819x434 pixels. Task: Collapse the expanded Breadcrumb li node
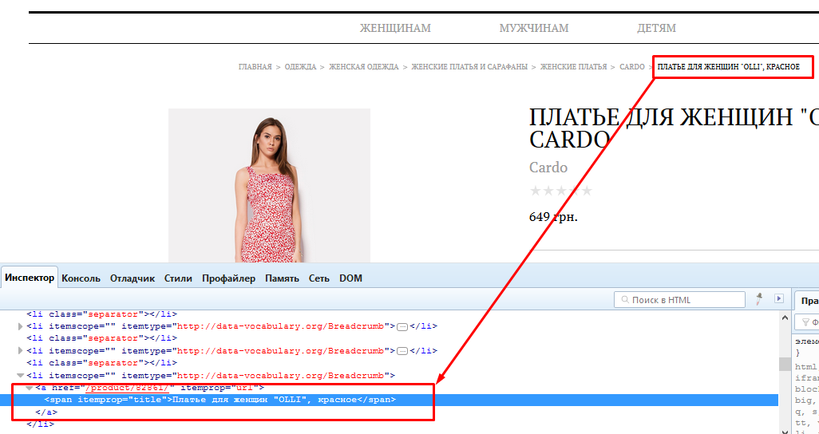coord(21,376)
